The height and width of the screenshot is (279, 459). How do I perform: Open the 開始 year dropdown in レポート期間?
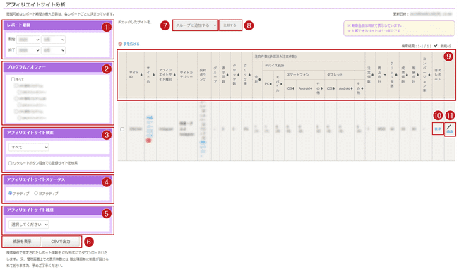[28, 40]
